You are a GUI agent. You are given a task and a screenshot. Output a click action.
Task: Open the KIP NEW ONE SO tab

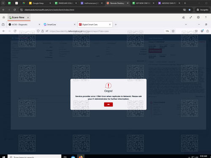tap(143, 3)
